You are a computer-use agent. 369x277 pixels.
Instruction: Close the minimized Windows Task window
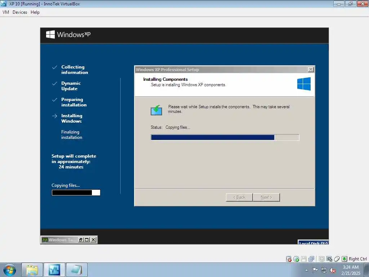(x=93, y=239)
